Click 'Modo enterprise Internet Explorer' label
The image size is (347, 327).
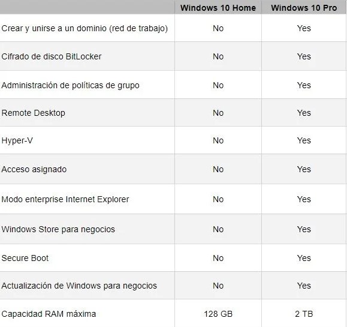click(65, 199)
